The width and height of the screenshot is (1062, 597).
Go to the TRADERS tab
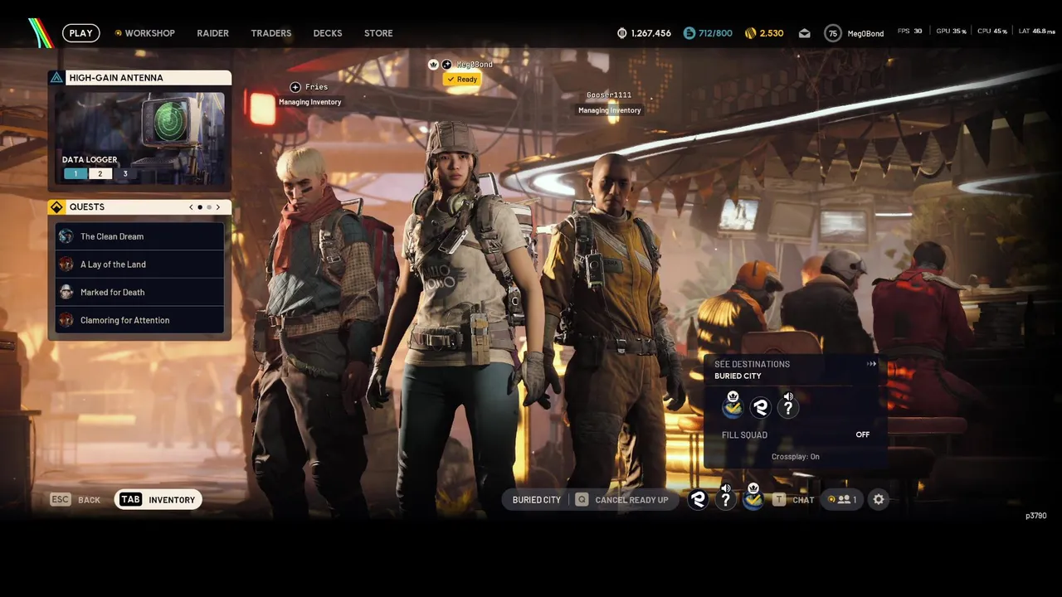click(271, 33)
